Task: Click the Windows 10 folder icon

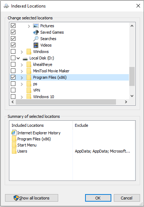Action: pos(29,97)
